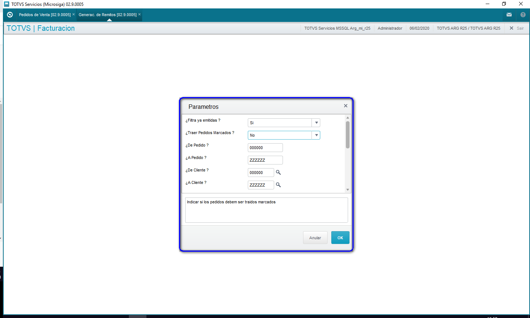
Task: Click the A Cliente input field
Action: (261, 185)
